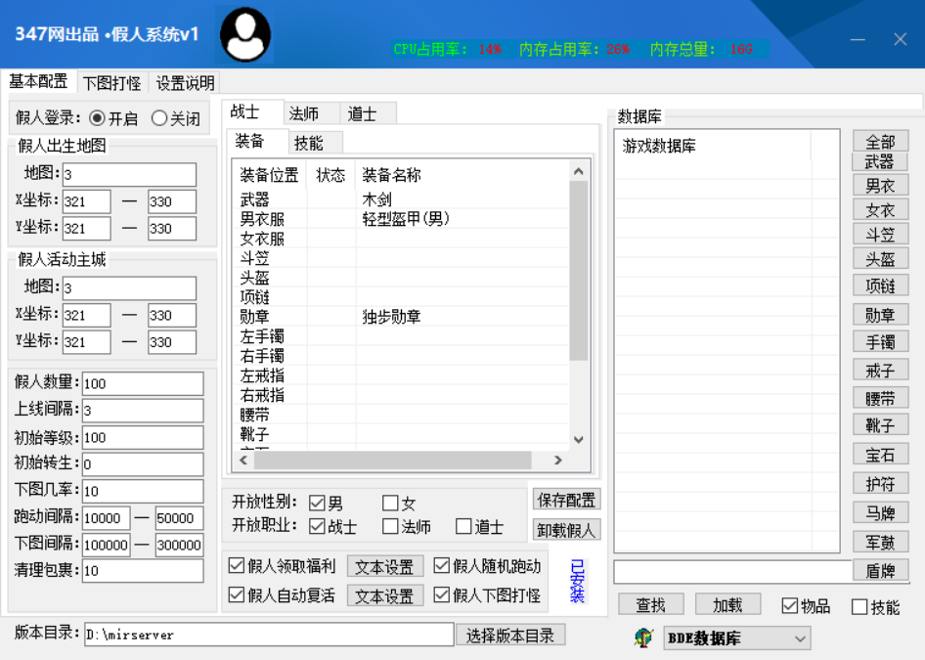This screenshot has width=925, height=660.
Task: Click equipment list vertical scrollbar thumb
Action: point(578,270)
